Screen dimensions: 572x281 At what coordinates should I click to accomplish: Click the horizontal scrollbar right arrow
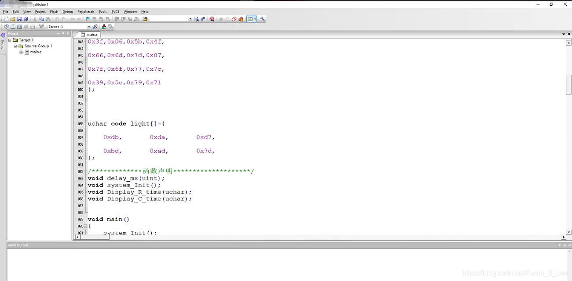(564, 237)
